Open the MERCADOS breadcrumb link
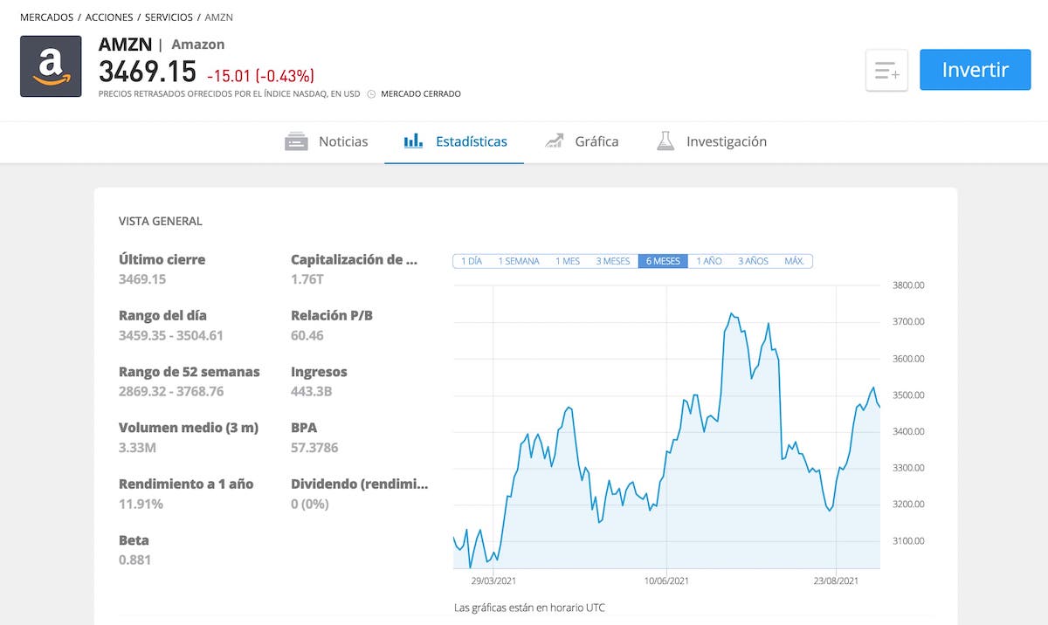 click(x=45, y=17)
